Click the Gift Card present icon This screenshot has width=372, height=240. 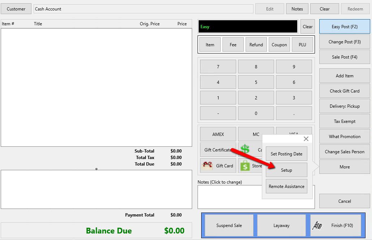[207, 166]
